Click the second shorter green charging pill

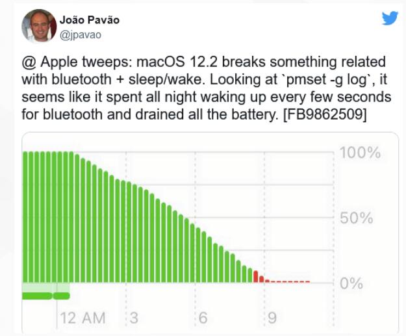point(61,296)
